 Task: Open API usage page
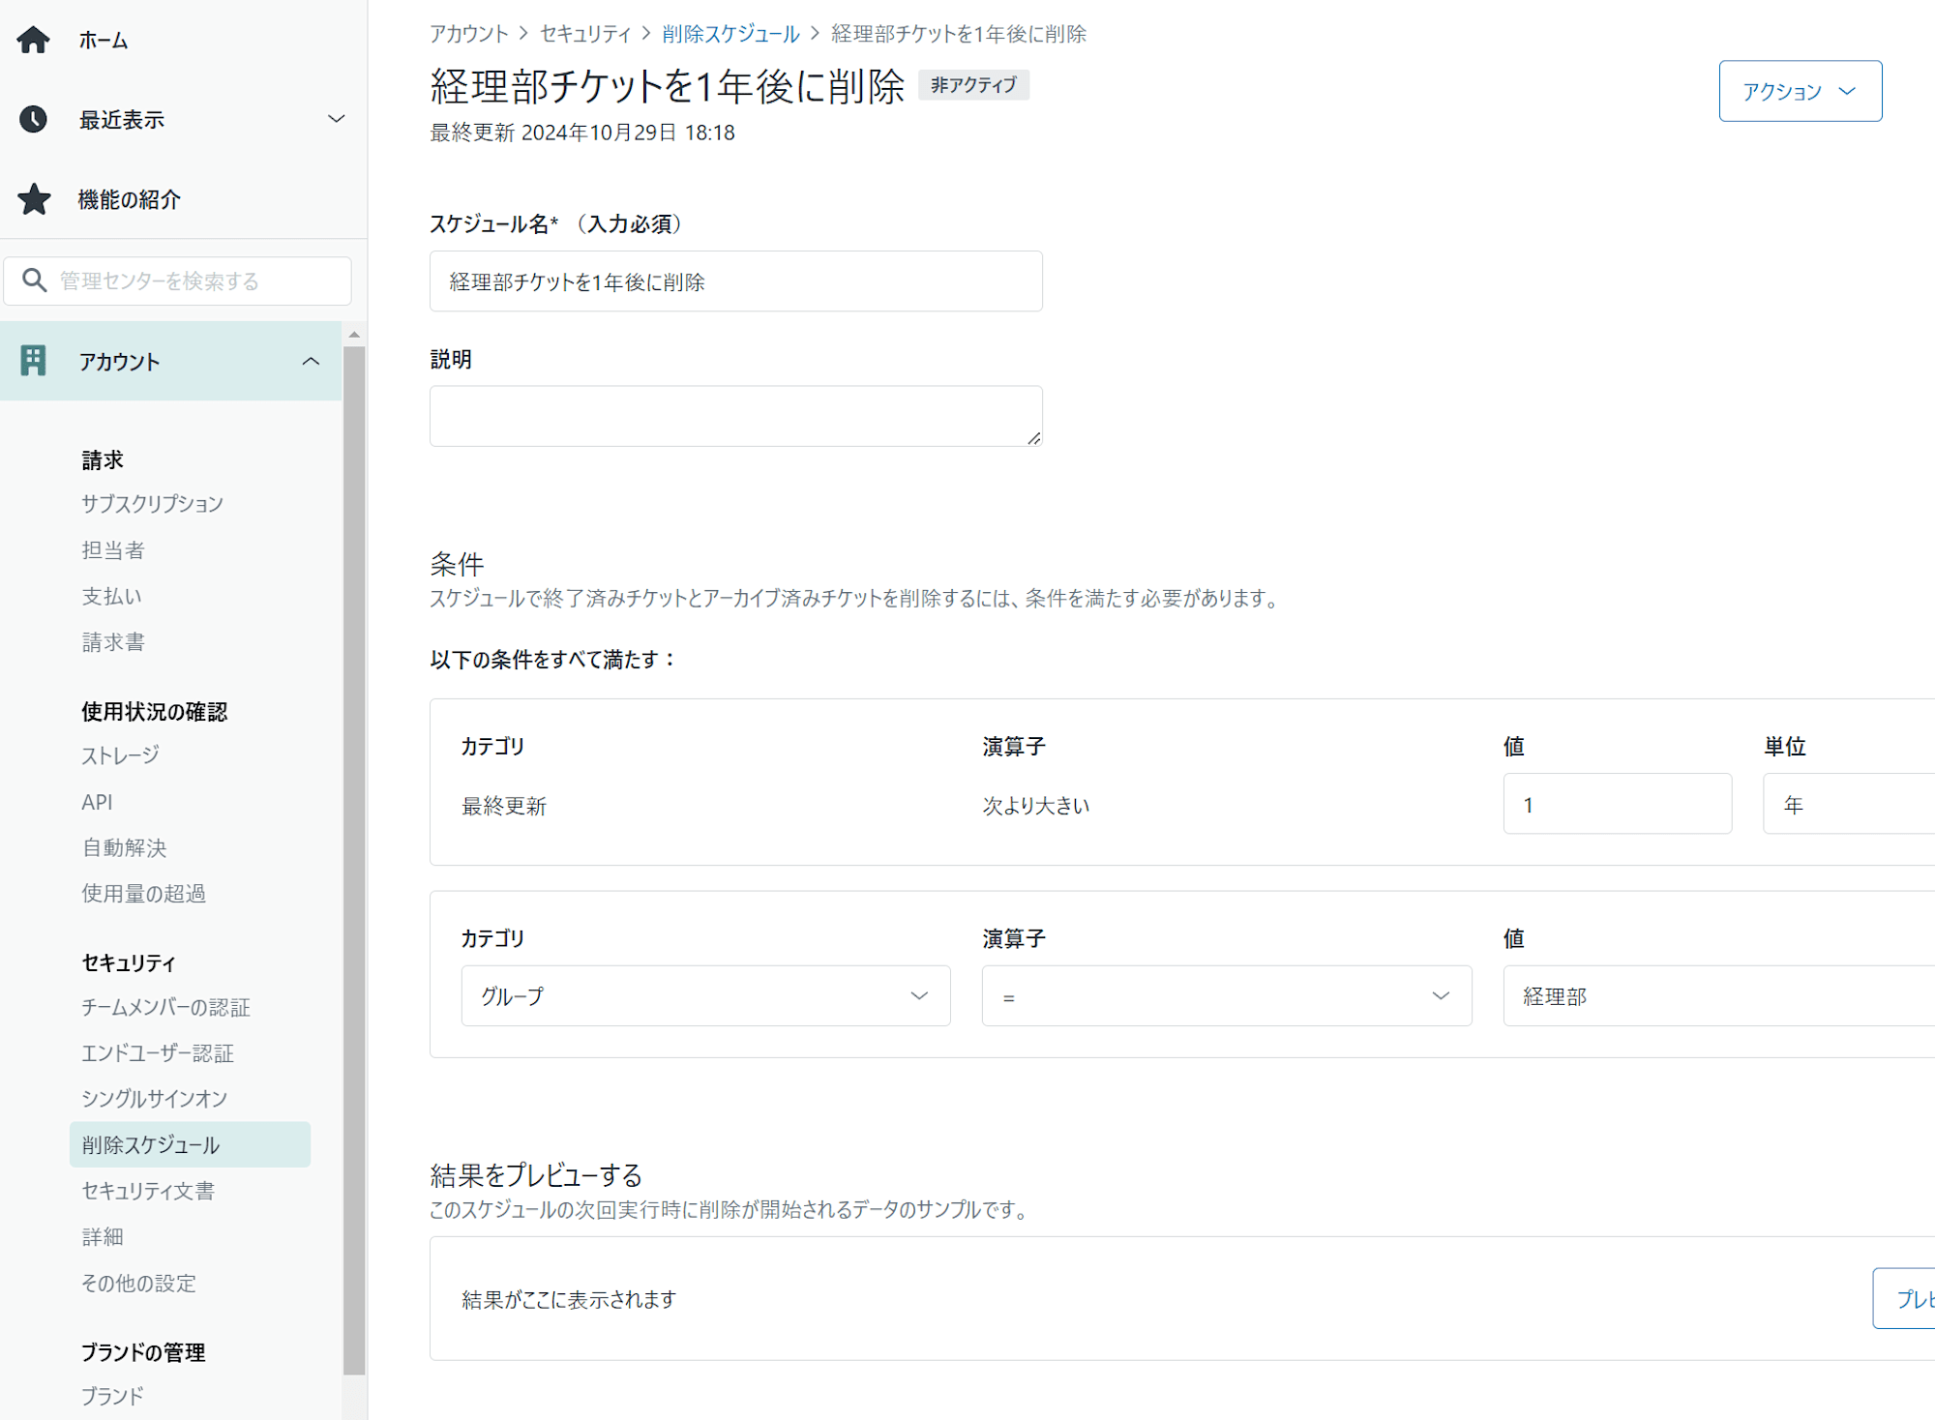[97, 802]
